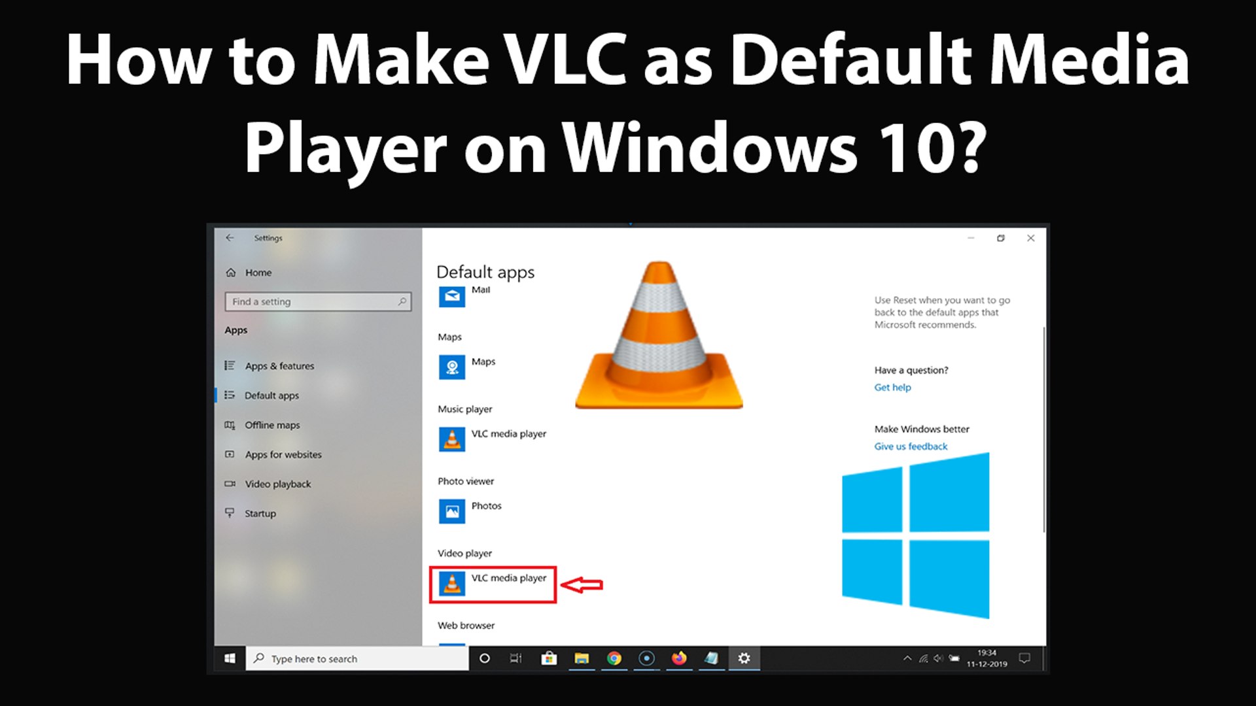Click the battery tray icon

point(954,658)
